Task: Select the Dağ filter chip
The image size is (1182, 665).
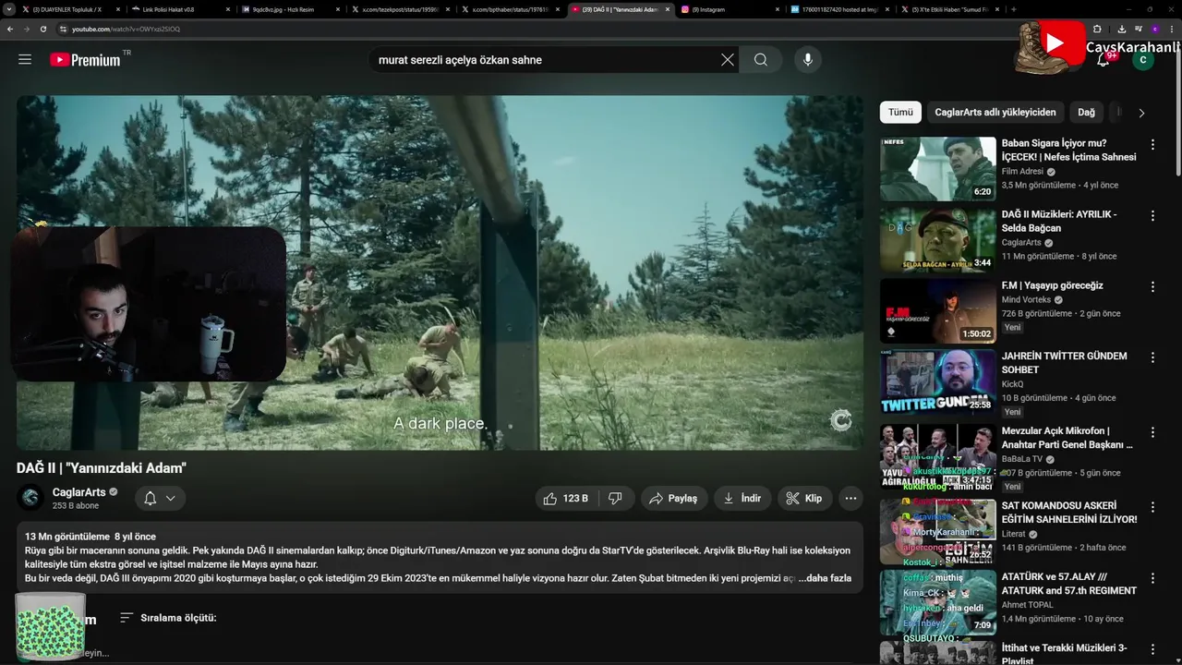Action: click(x=1086, y=112)
